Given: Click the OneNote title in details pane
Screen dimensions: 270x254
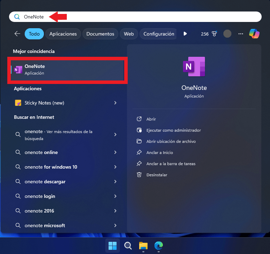Looking at the screenshot, I should pos(194,88).
